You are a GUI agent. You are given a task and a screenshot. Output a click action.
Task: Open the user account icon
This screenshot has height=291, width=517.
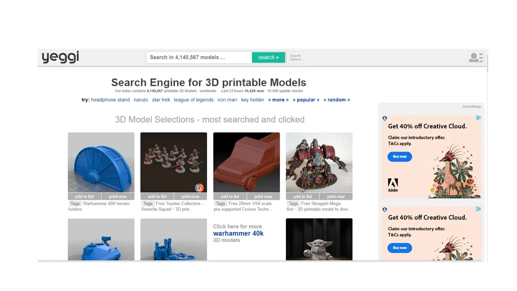pyautogui.click(x=476, y=58)
